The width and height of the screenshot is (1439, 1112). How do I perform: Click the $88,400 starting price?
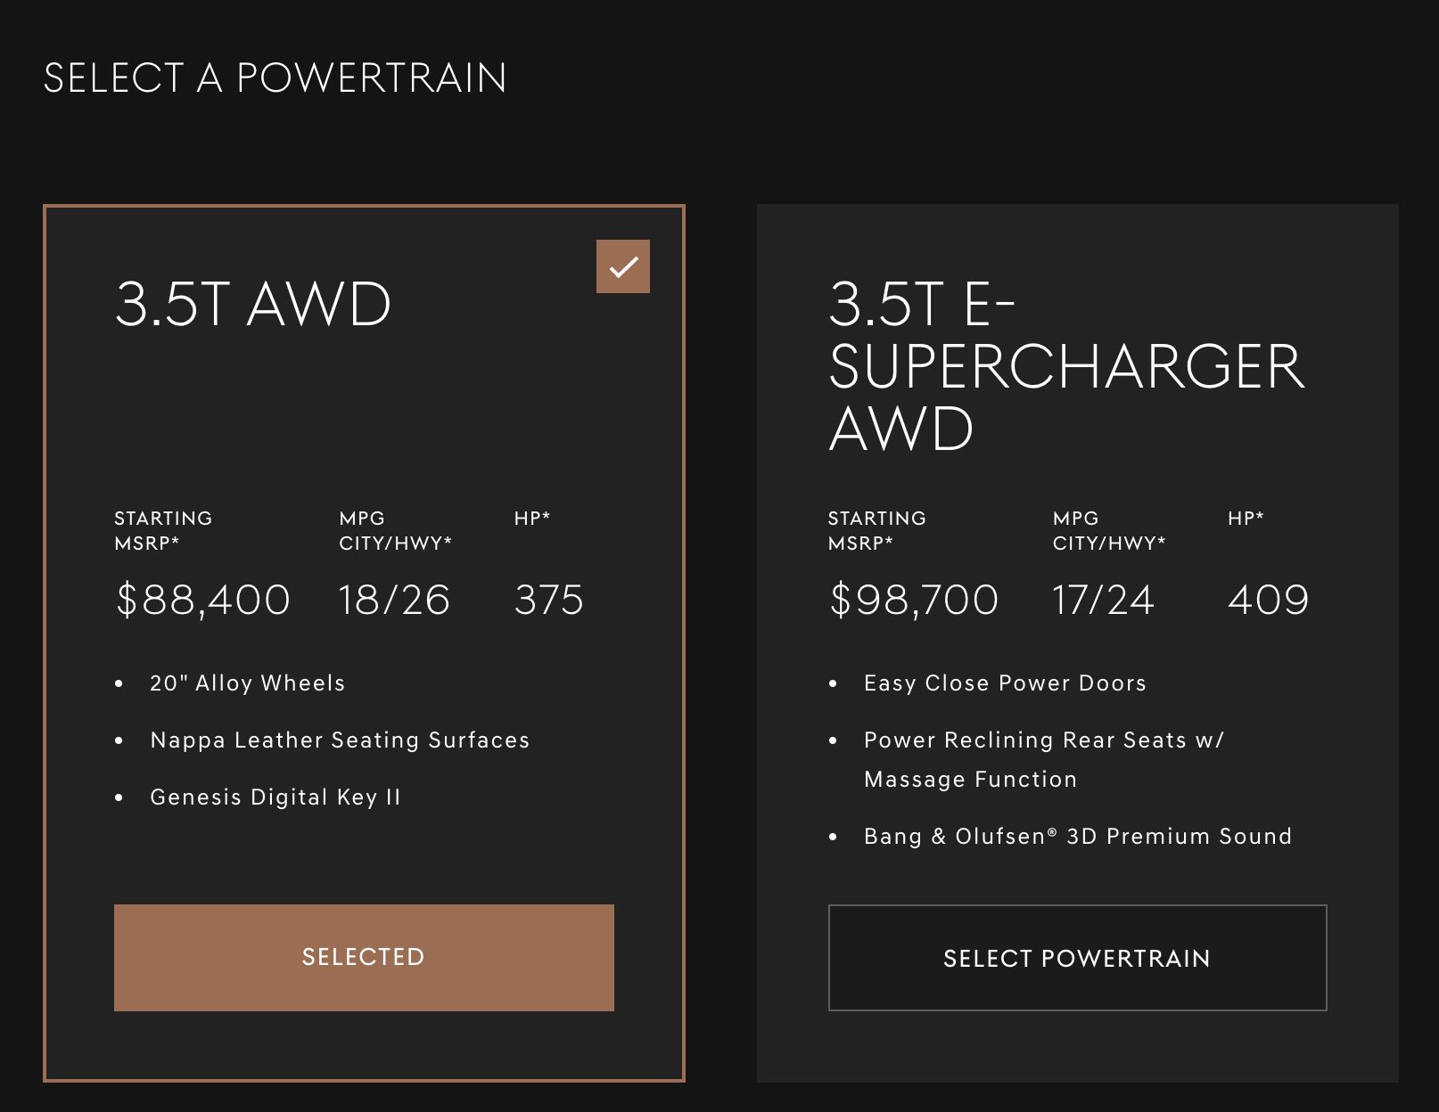[202, 600]
